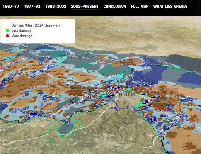Click the Damage Sites legend title
This screenshot has width=201, height=154.
point(36,25)
